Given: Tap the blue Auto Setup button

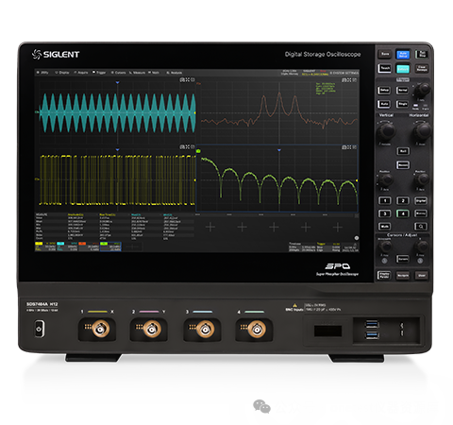Looking at the screenshot, I should pos(403,54).
